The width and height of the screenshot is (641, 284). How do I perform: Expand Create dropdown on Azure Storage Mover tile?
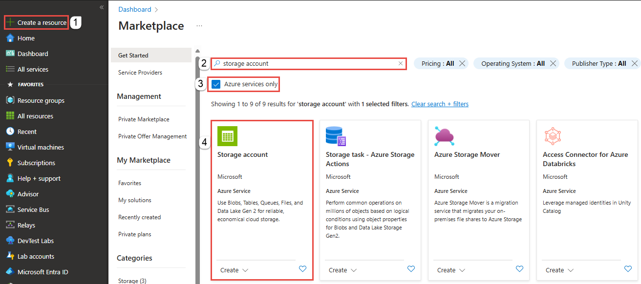pos(451,269)
